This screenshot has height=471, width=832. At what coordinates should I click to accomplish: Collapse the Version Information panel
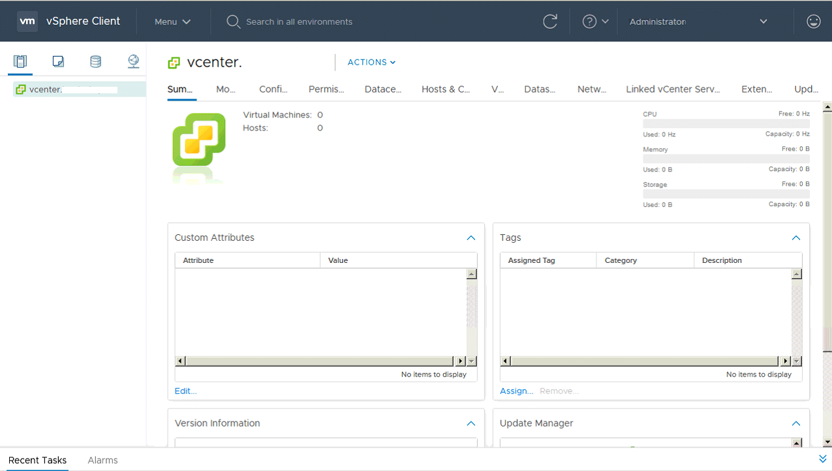tap(471, 423)
